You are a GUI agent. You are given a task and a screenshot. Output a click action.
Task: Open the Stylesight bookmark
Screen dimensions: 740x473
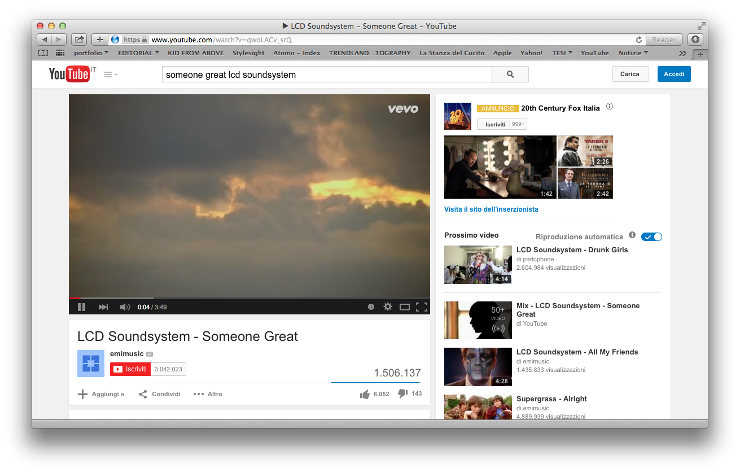tap(248, 53)
